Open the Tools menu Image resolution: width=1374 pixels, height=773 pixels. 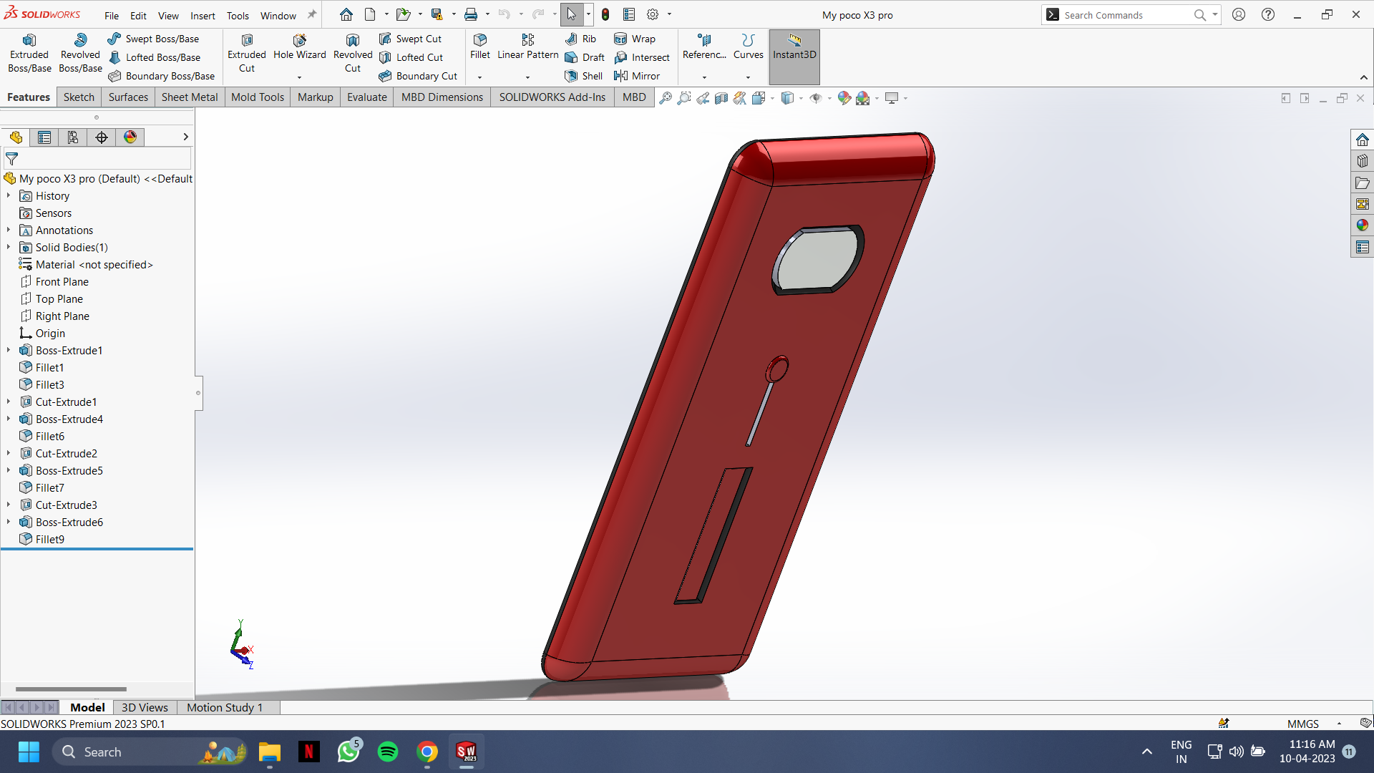pyautogui.click(x=238, y=15)
